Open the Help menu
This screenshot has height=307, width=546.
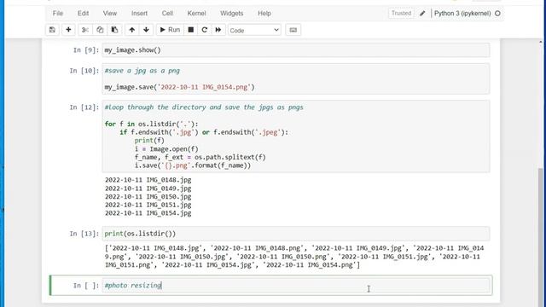pos(264,14)
